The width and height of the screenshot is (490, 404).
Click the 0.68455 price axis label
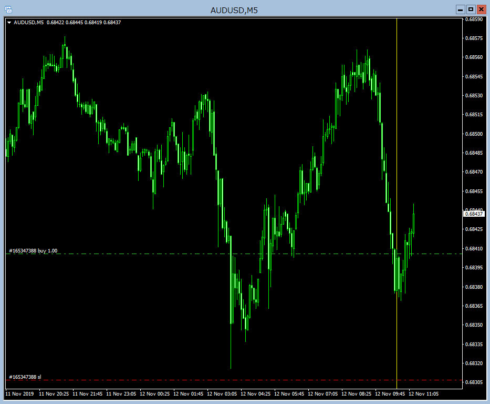pyautogui.click(x=474, y=191)
